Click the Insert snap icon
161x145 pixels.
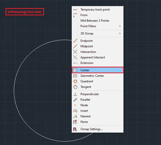(x=75, y=111)
